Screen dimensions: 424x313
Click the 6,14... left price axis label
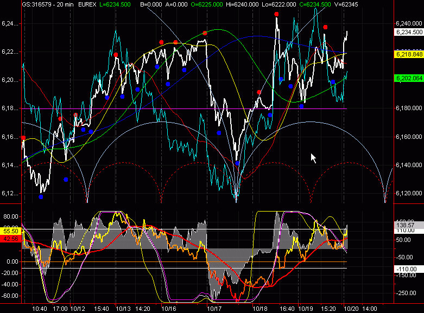click(10, 165)
